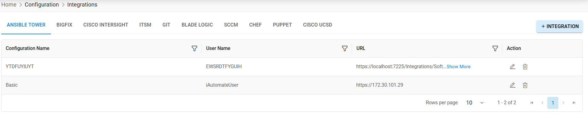Image resolution: width=588 pixels, height=124 pixels.
Task: Select page 1 in pagination
Action: pyautogui.click(x=553, y=103)
